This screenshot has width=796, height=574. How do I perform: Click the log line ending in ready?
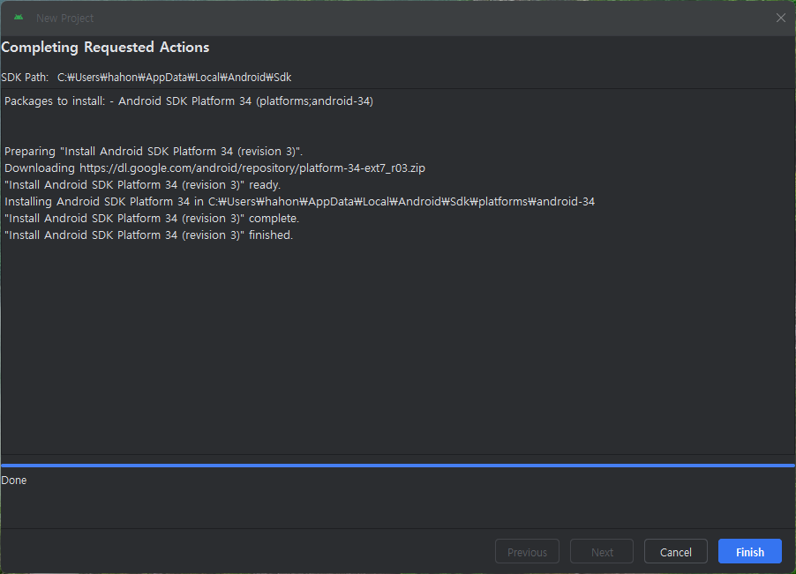tap(142, 184)
